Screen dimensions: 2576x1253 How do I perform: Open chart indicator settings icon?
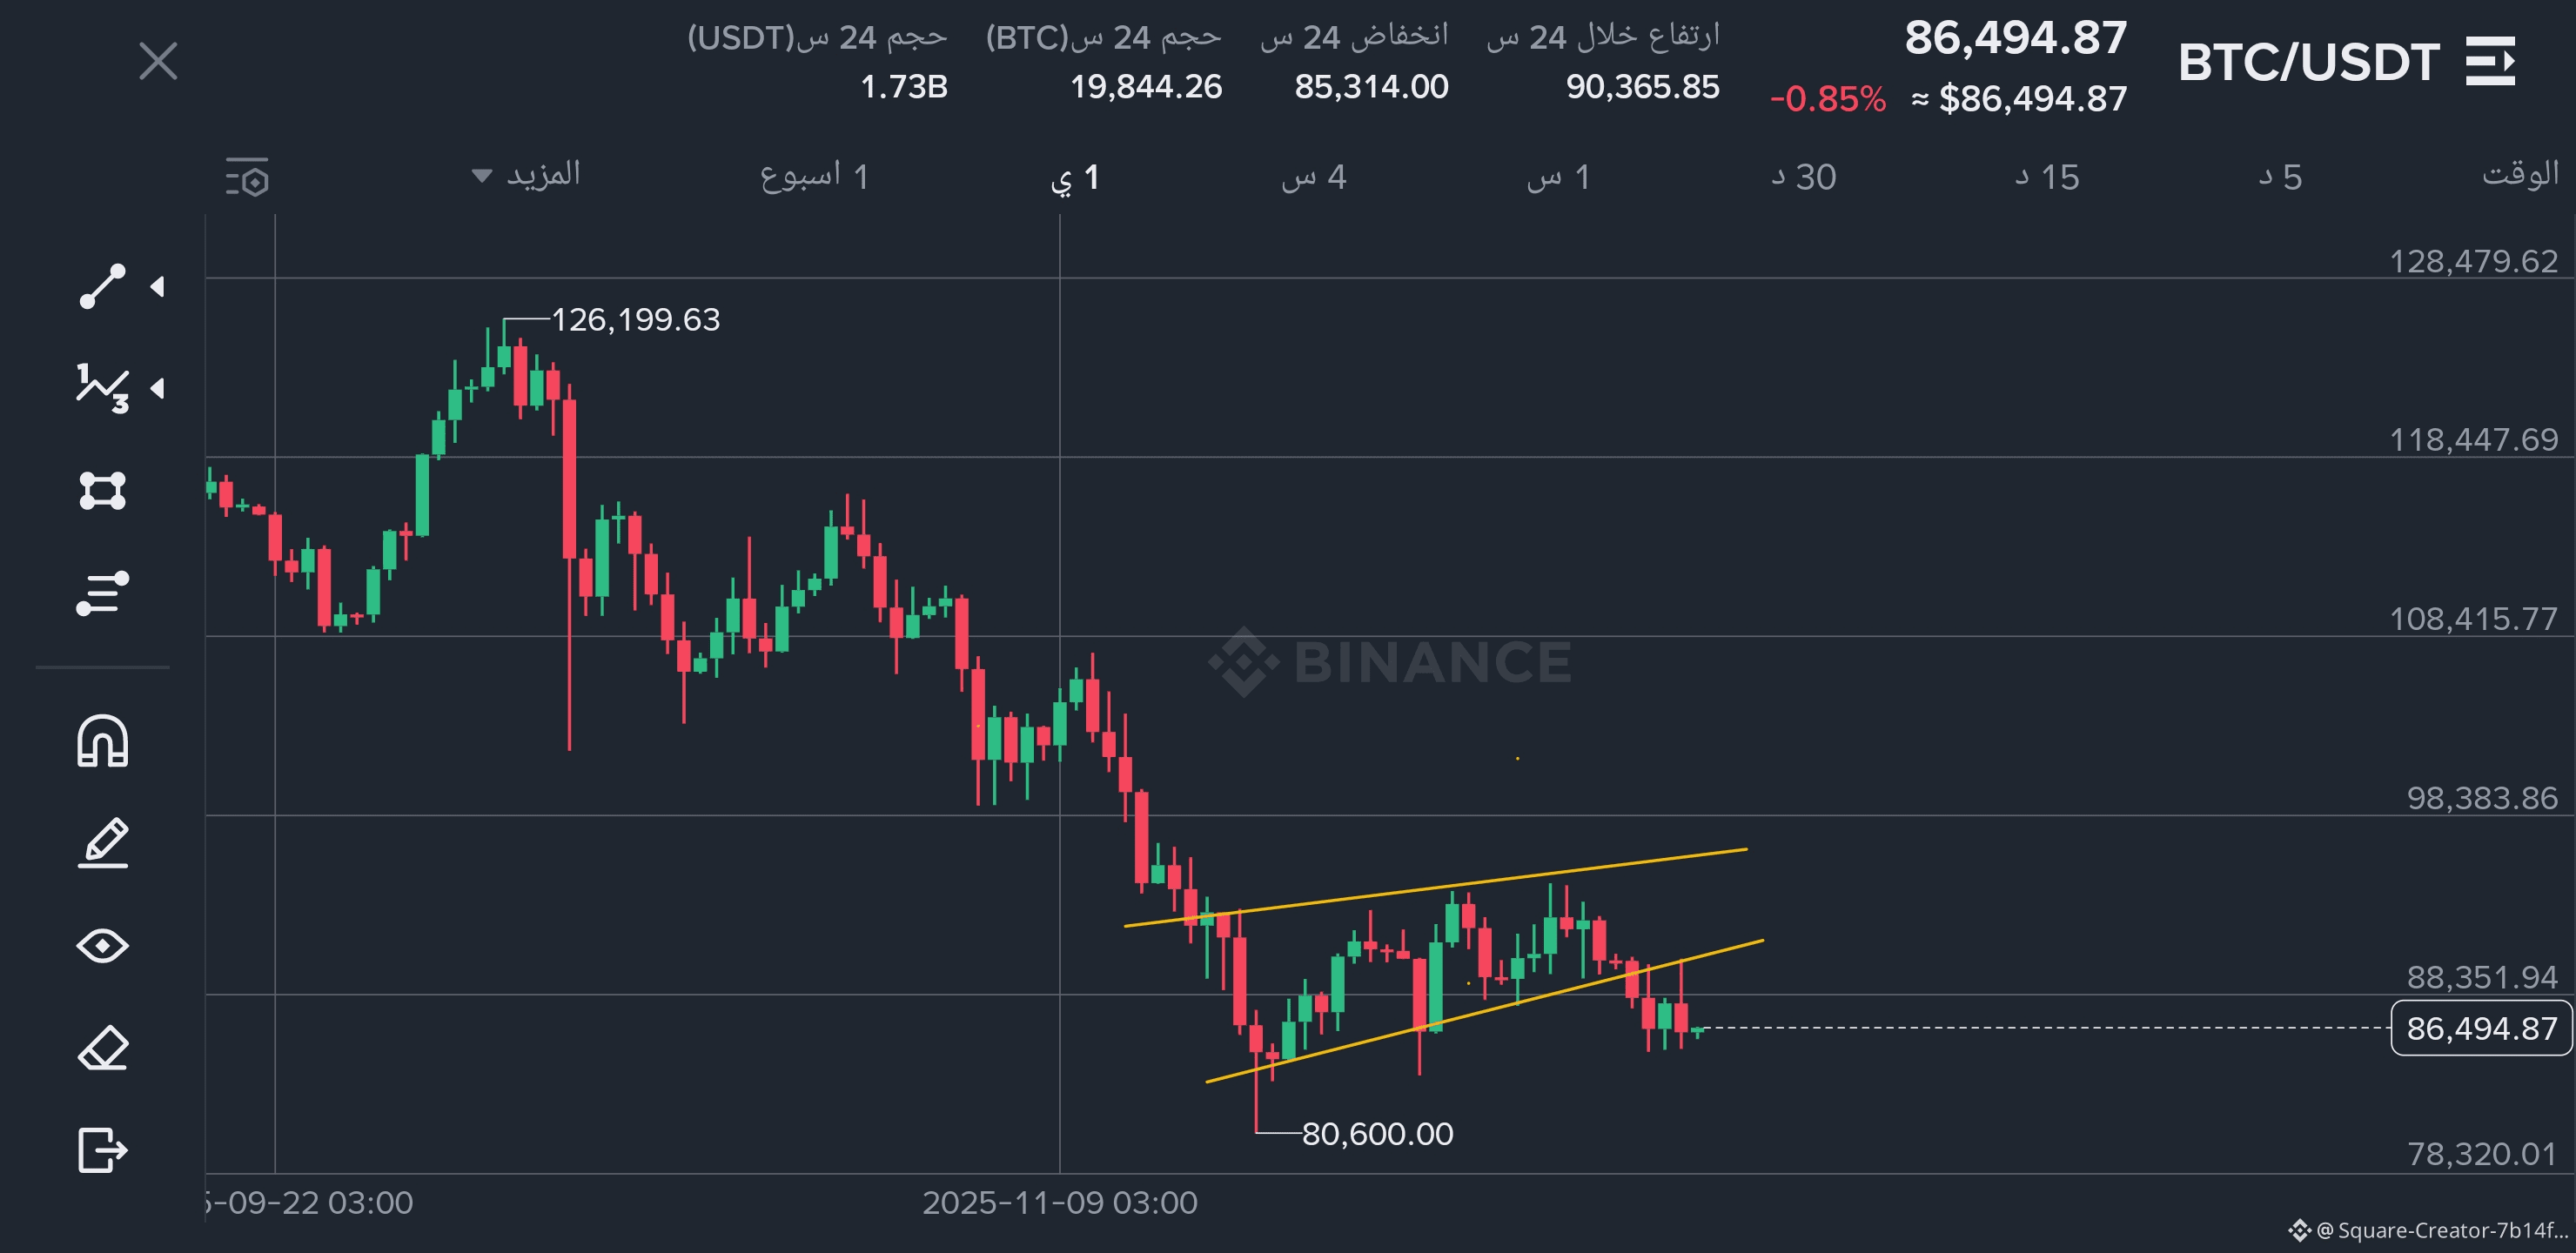tap(247, 177)
